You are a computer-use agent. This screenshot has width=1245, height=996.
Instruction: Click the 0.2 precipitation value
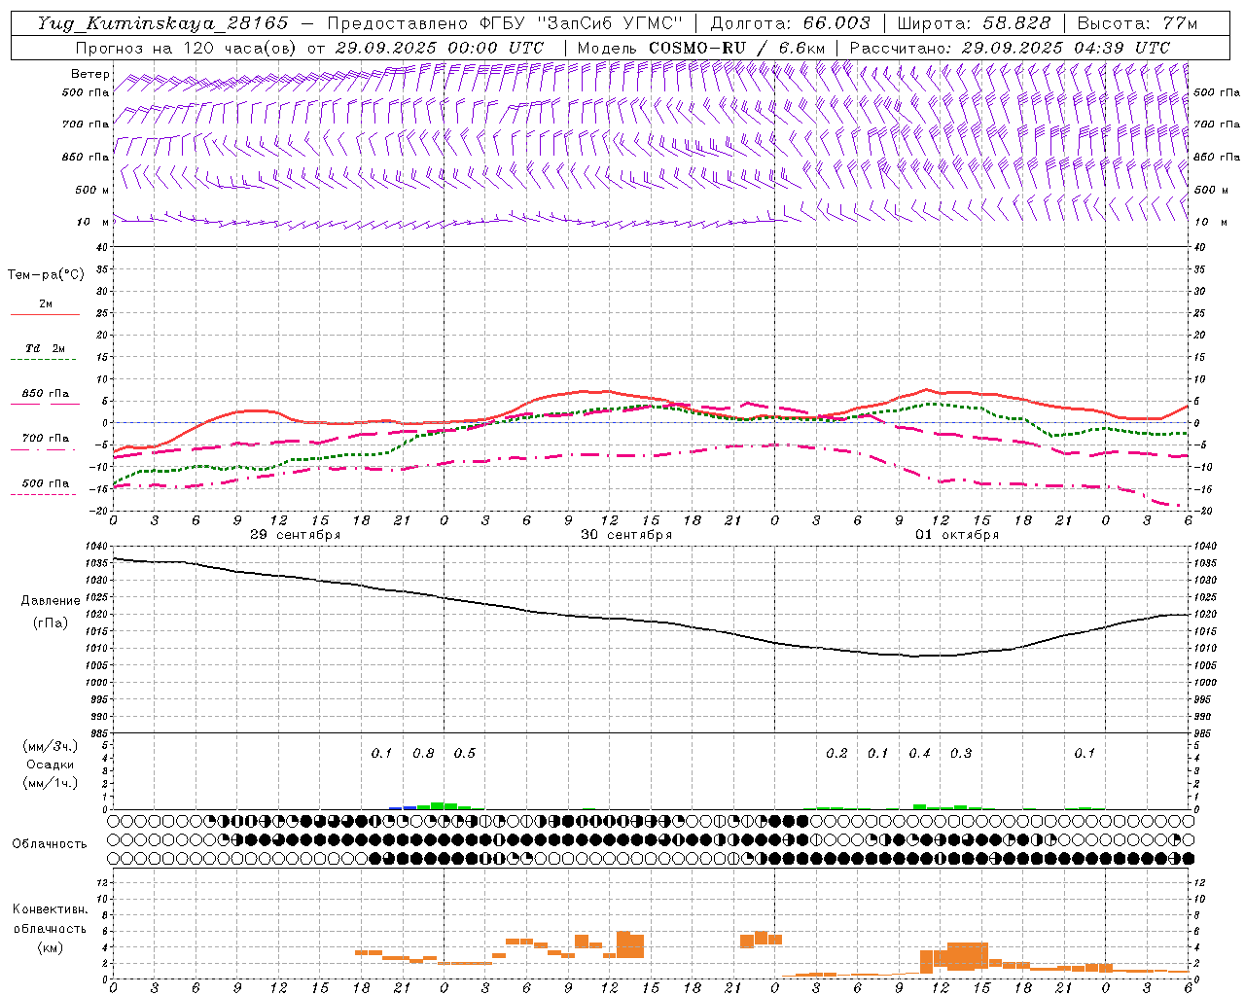836,754
